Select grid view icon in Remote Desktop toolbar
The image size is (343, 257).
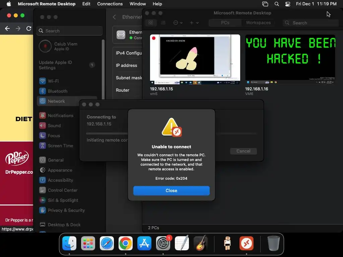coord(151,22)
